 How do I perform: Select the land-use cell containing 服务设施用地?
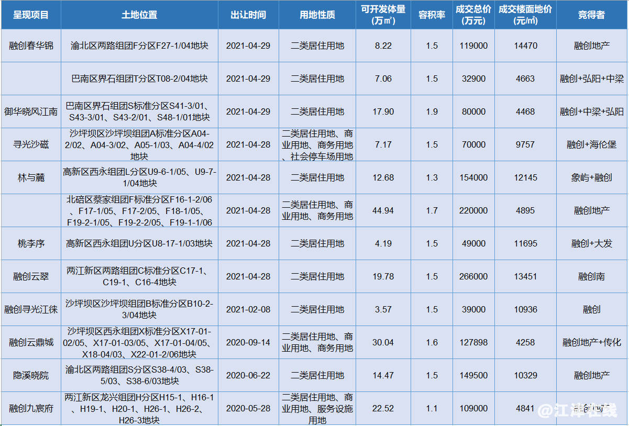pos(317,408)
